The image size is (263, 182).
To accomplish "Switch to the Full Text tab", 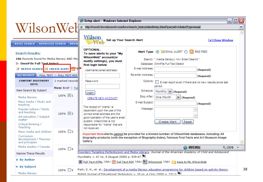I will point(46,75).
